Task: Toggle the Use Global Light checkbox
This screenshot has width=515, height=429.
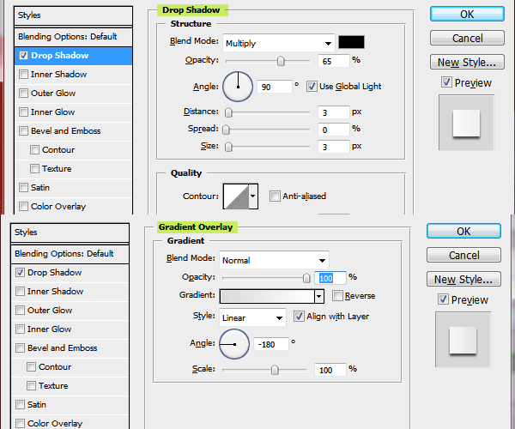Action: 312,87
